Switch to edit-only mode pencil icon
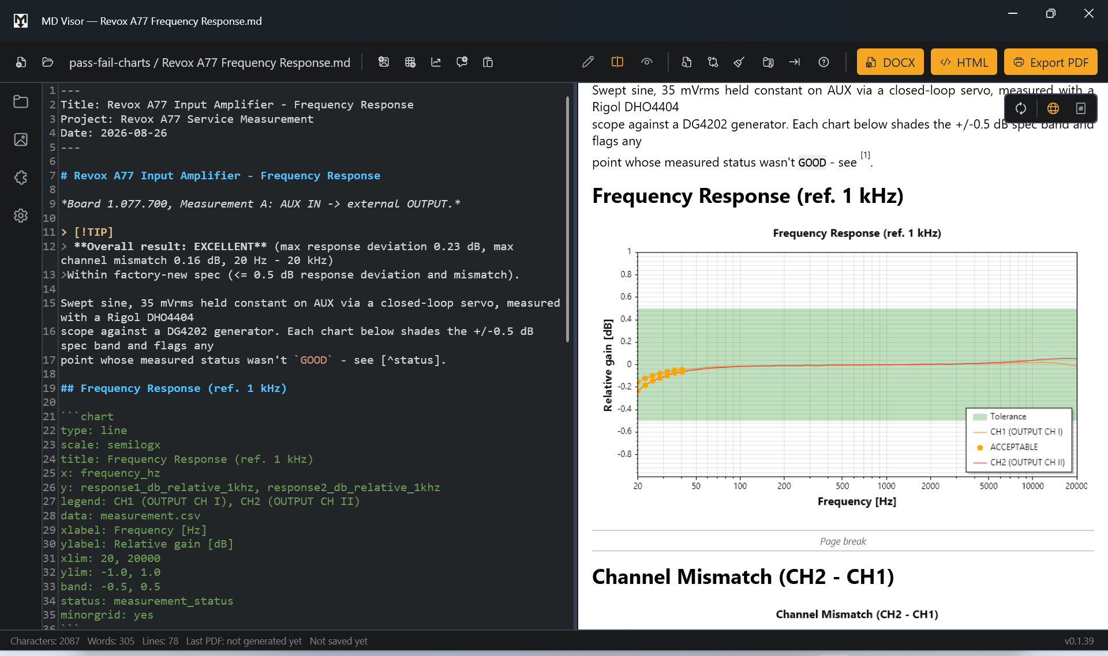Screen dimensions: 1108x656 coord(588,62)
